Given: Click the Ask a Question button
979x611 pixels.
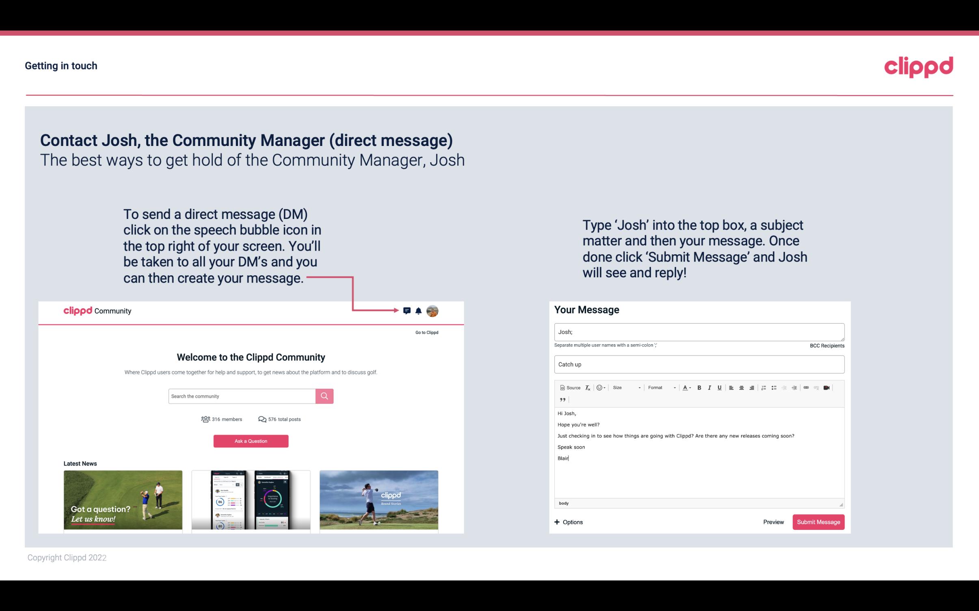Looking at the screenshot, I should (252, 441).
